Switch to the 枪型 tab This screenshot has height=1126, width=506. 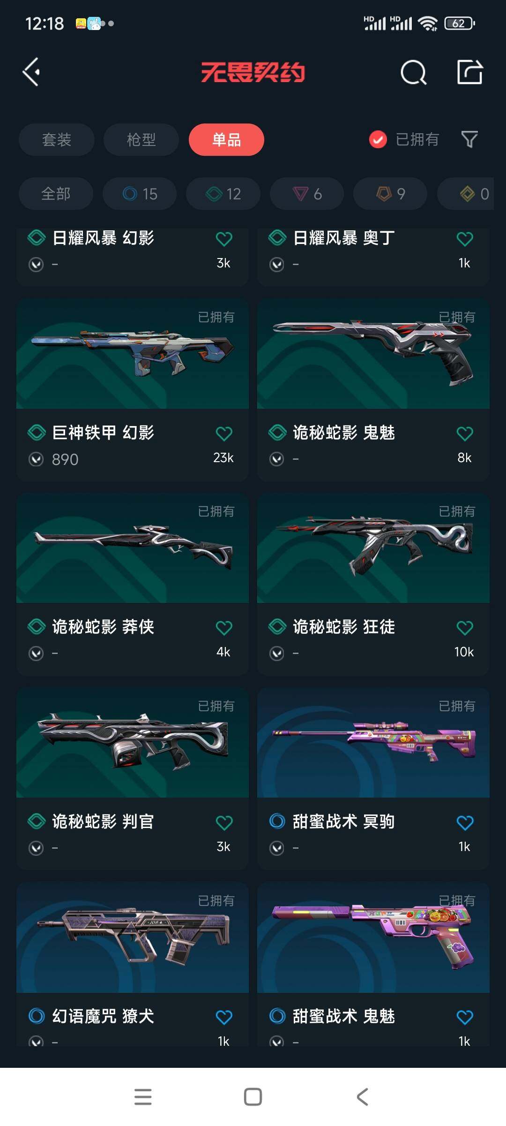(x=141, y=139)
